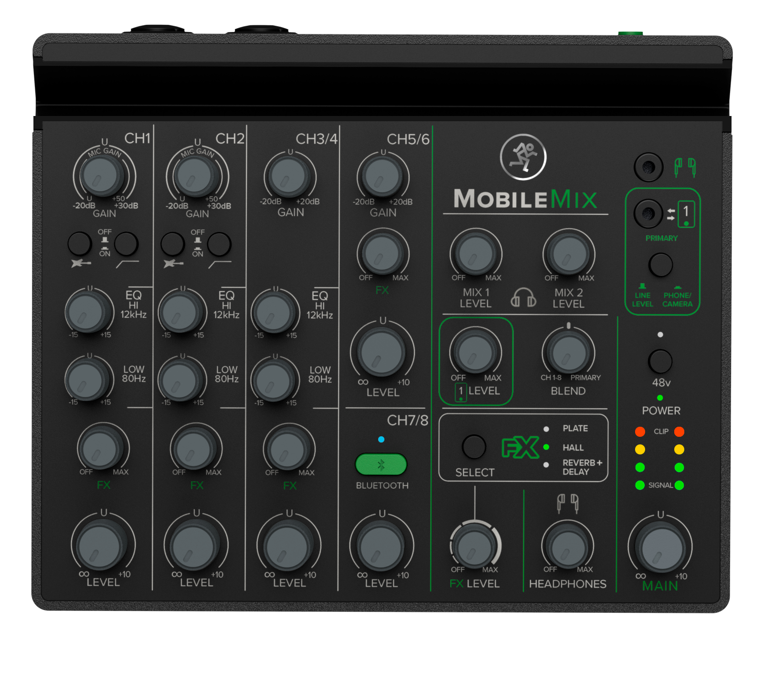Click the FX Level knob
This screenshot has height=674, width=764.
click(x=474, y=547)
